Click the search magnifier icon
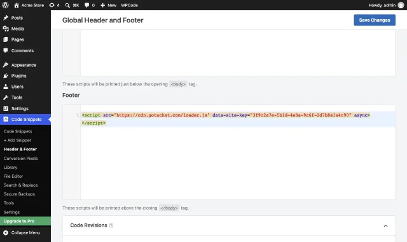This screenshot has height=242, width=407. (x=67, y=5)
